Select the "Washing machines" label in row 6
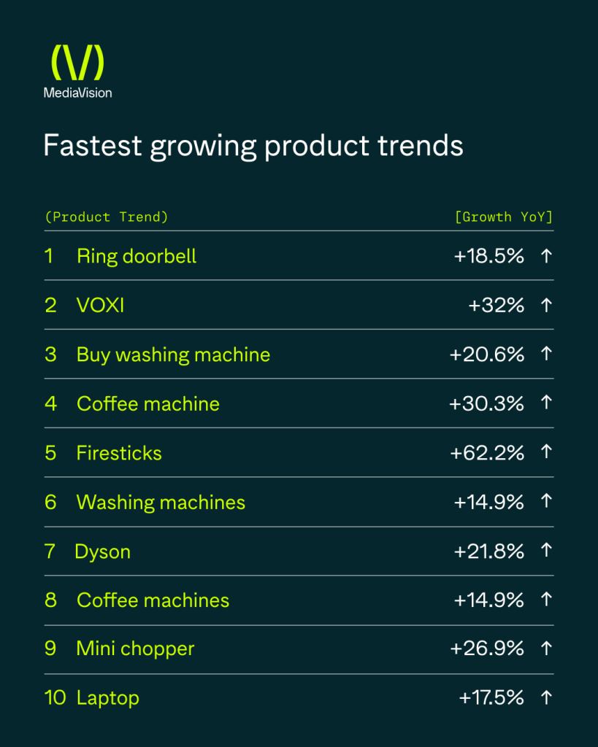The image size is (598, 747). click(x=161, y=502)
